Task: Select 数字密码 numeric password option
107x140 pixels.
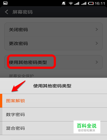Action: point(53,114)
